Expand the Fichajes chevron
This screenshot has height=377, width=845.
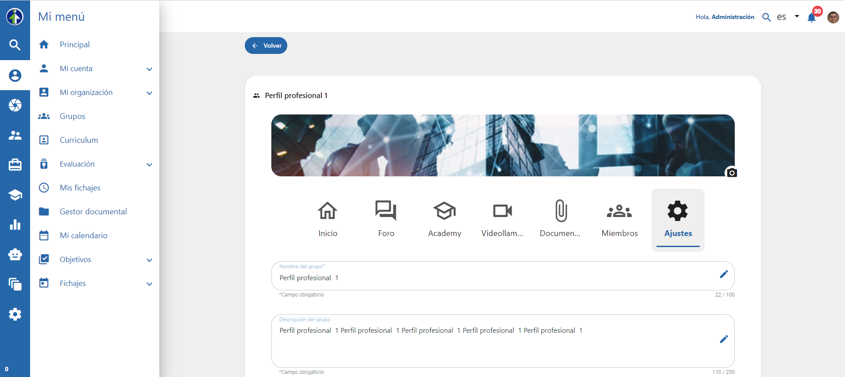pyautogui.click(x=149, y=284)
